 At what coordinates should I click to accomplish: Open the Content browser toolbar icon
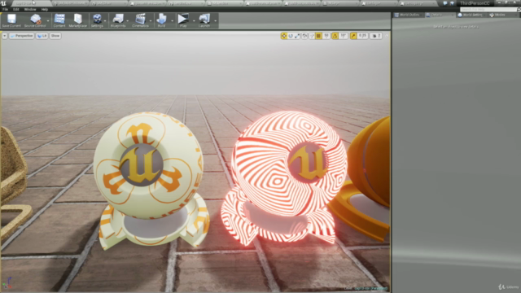click(59, 19)
